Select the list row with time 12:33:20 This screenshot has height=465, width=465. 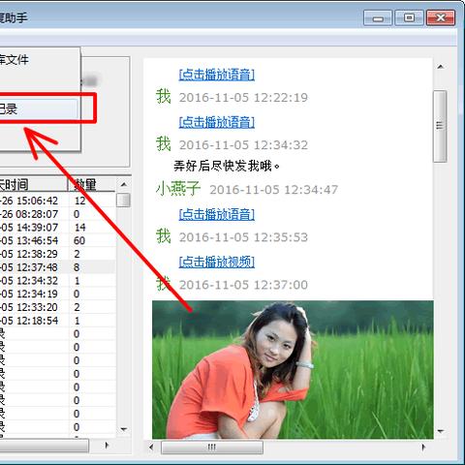(58, 307)
